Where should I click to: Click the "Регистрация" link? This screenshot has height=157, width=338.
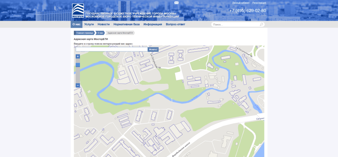pyautogui.click(x=259, y=3)
